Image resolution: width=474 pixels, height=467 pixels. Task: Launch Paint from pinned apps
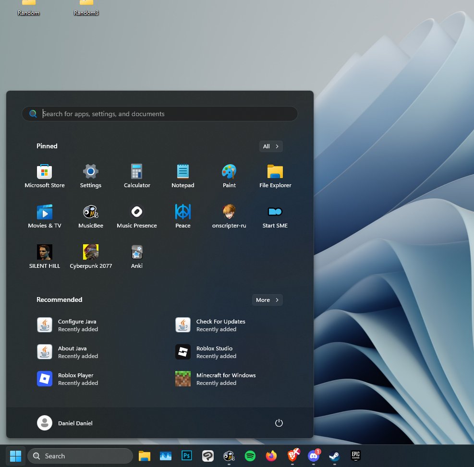[x=229, y=177]
